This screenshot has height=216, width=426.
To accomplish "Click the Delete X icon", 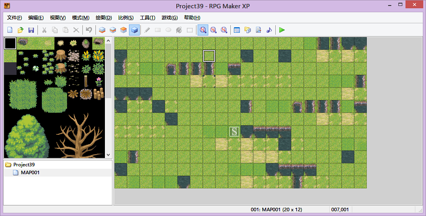I will point(76,30).
